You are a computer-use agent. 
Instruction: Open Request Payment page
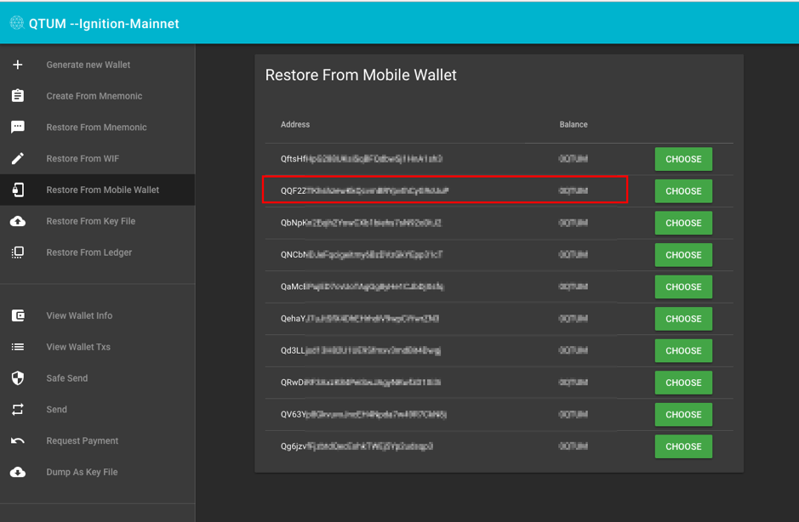click(x=82, y=440)
